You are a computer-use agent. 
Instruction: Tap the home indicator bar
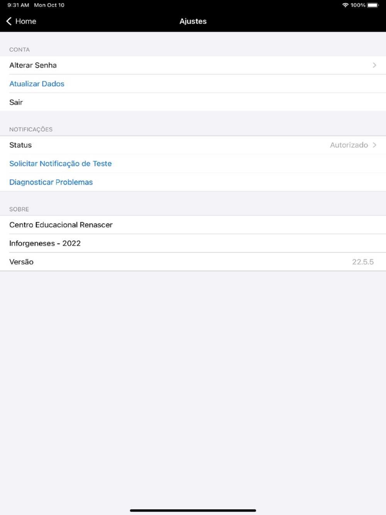pos(193,510)
